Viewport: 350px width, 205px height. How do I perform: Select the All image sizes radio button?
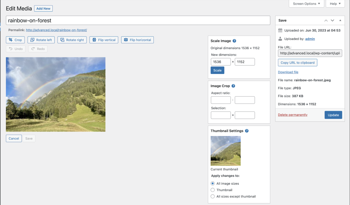[213, 183]
